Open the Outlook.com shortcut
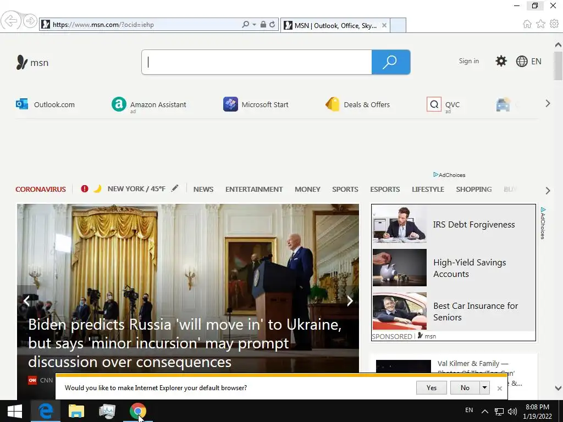This screenshot has width=563, height=422. (x=45, y=104)
